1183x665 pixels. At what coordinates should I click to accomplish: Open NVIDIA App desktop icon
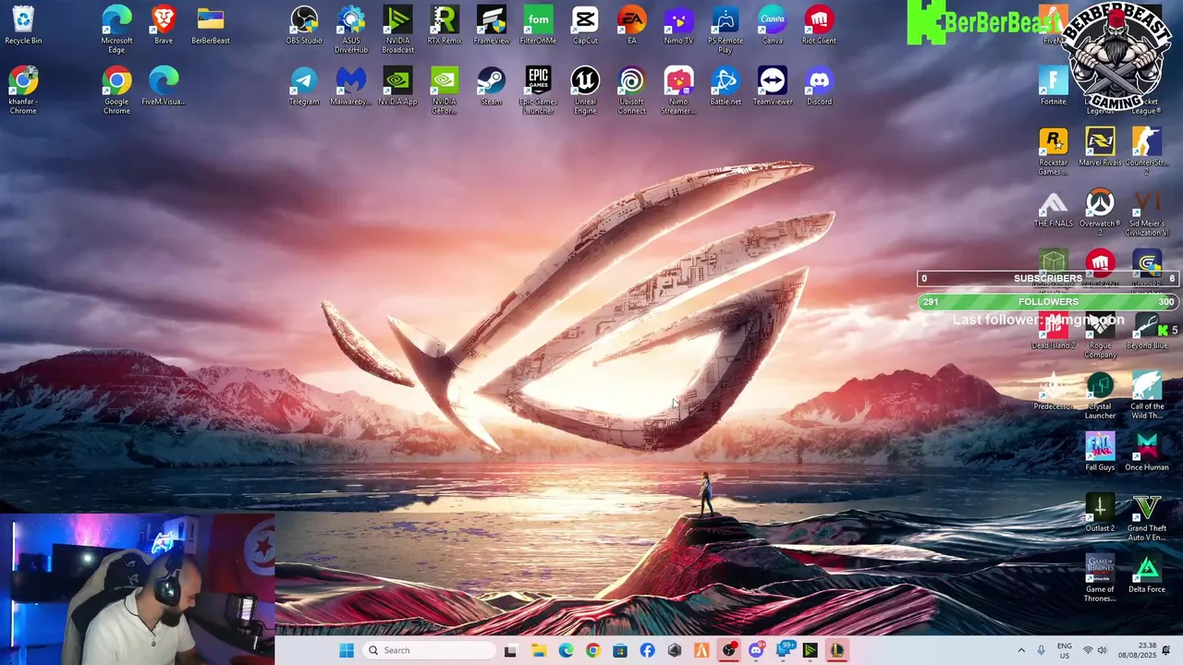click(397, 86)
